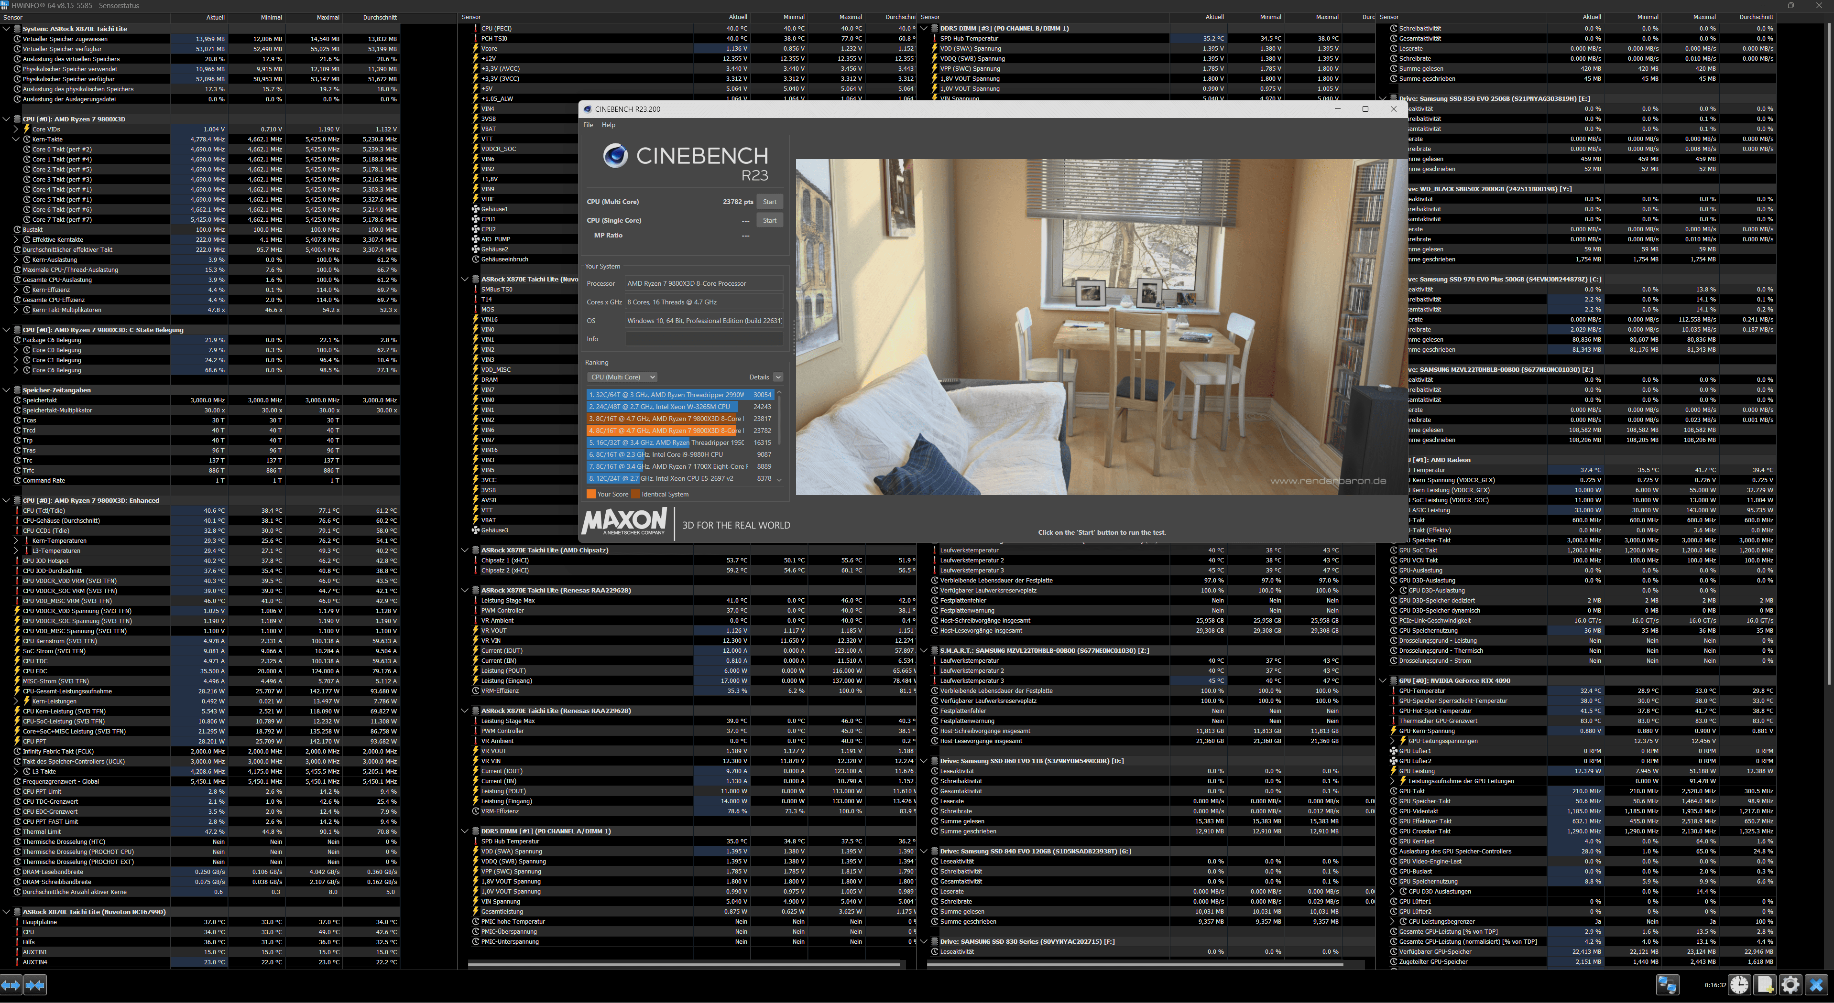Collapse the Kern-Takte tree node
The height and width of the screenshot is (1003, 1834).
[x=16, y=140]
